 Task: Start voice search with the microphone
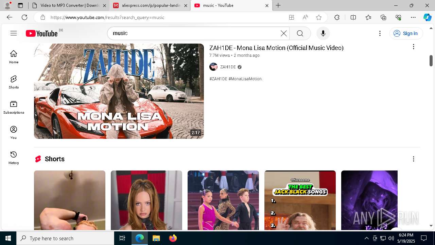323,33
